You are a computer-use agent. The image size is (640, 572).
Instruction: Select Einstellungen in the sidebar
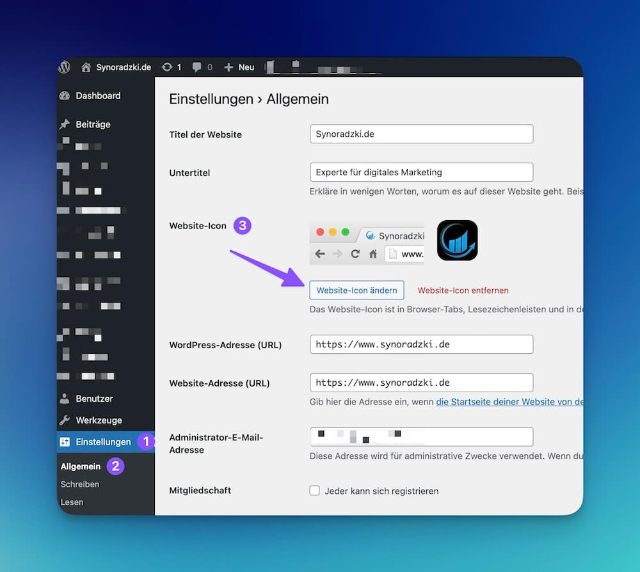click(103, 442)
